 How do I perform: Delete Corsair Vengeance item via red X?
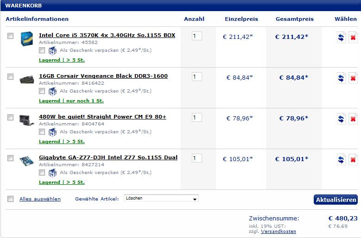coord(353,78)
